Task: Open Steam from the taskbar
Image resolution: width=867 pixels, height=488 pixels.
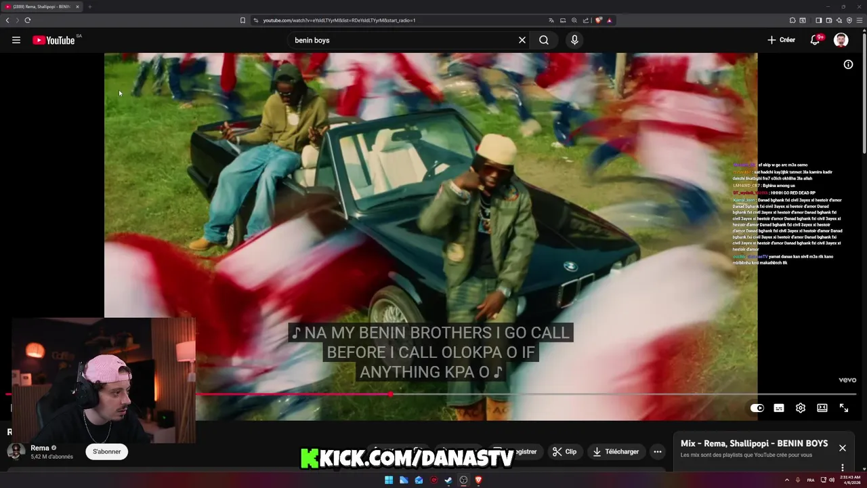Action: click(448, 480)
